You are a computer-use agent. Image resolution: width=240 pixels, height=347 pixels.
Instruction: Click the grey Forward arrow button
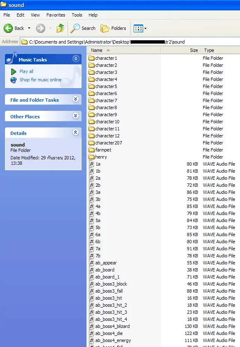(41, 28)
